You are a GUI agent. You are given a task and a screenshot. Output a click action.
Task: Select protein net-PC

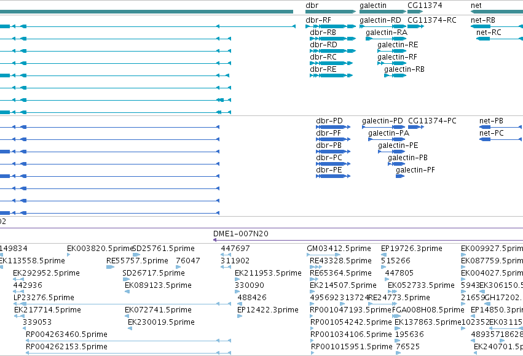pos(491,133)
